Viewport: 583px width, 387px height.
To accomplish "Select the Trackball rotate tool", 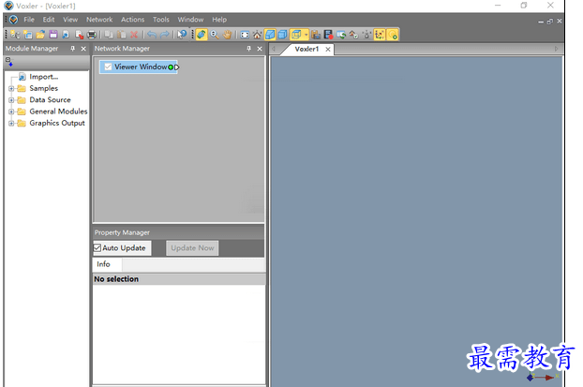I will (202, 35).
